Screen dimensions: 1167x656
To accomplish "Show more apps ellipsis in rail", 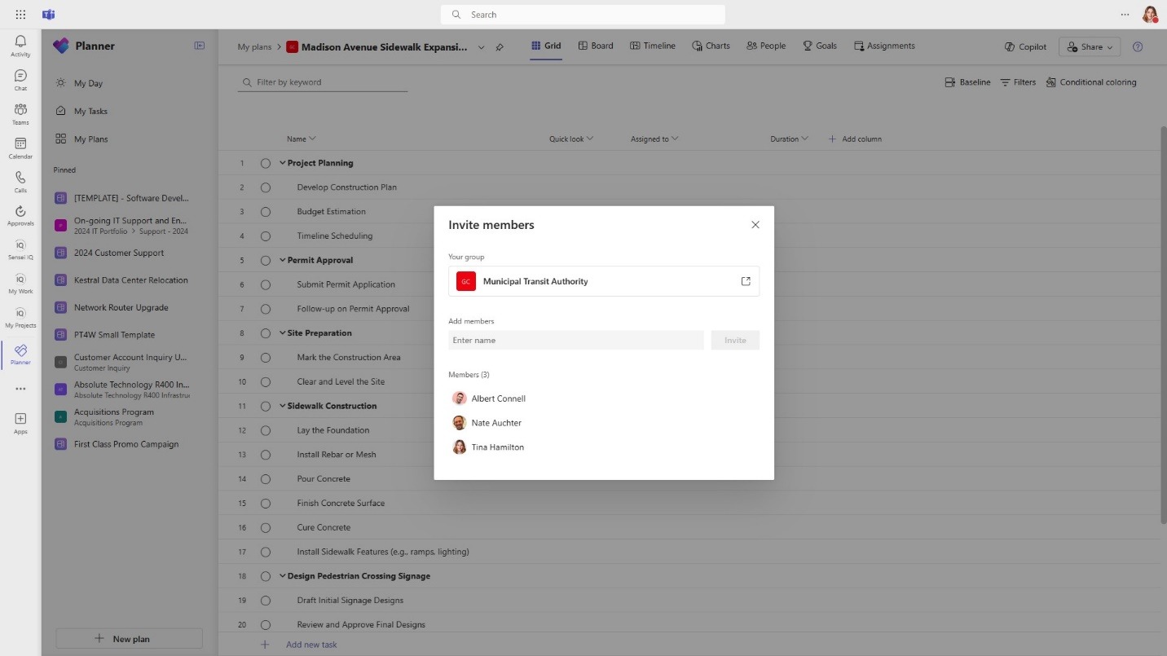I will coord(20,389).
